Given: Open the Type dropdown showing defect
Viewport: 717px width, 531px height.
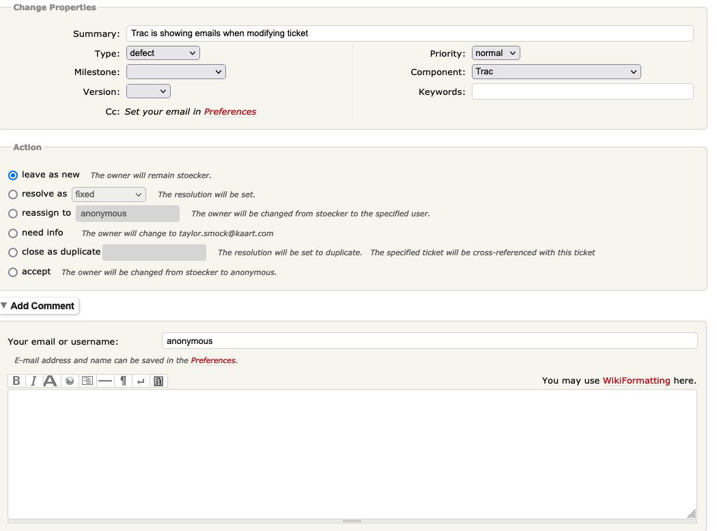Looking at the screenshot, I should [x=163, y=53].
